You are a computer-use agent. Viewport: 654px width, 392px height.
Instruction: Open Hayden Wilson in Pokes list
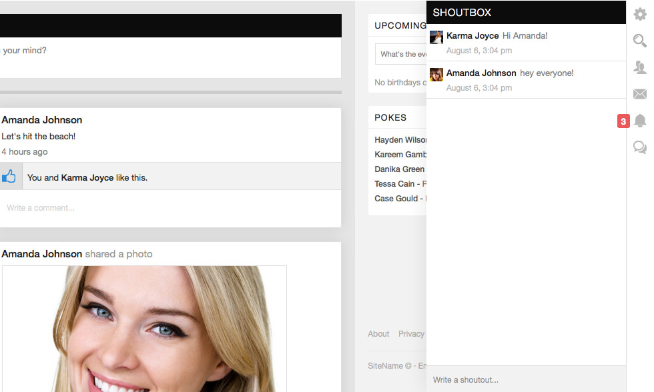400,140
